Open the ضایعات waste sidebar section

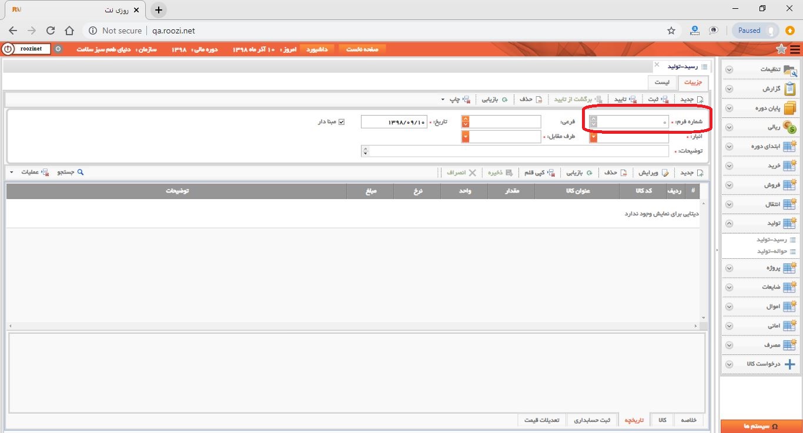coord(760,287)
